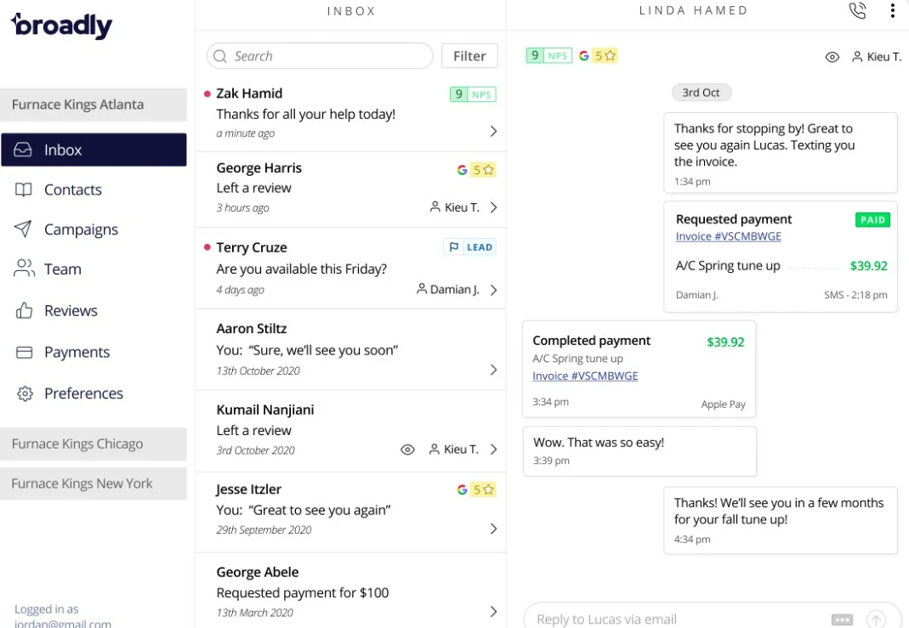Select the Inbox menu item
This screenshot has height=628, width=909.
pos(94,150)
